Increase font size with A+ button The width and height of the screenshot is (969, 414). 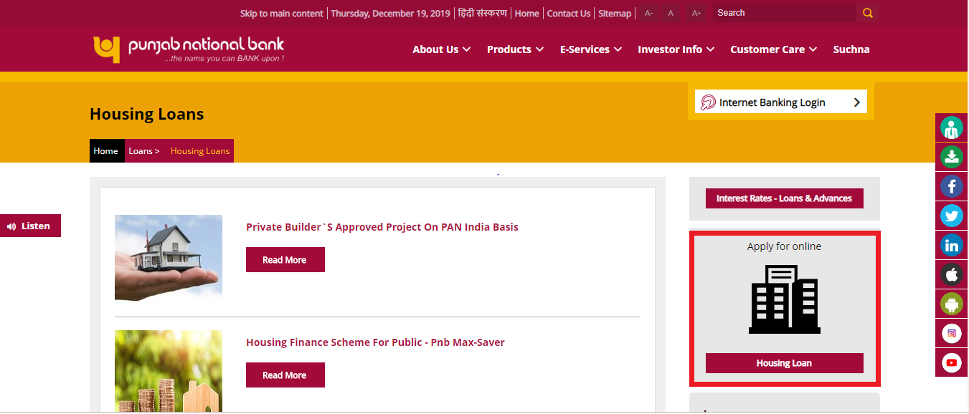[x=696, y=13]
